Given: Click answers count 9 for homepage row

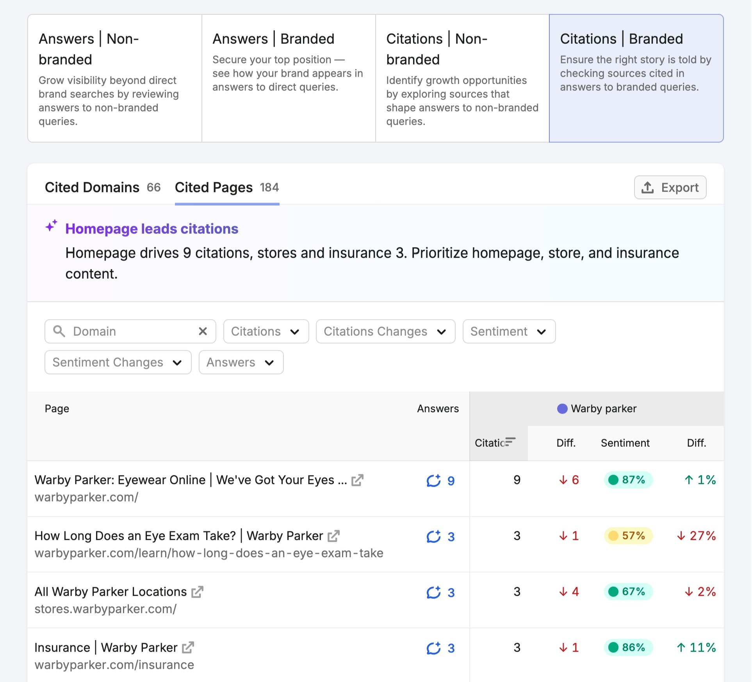Looking at the screenshot, I should pos(451,481).
